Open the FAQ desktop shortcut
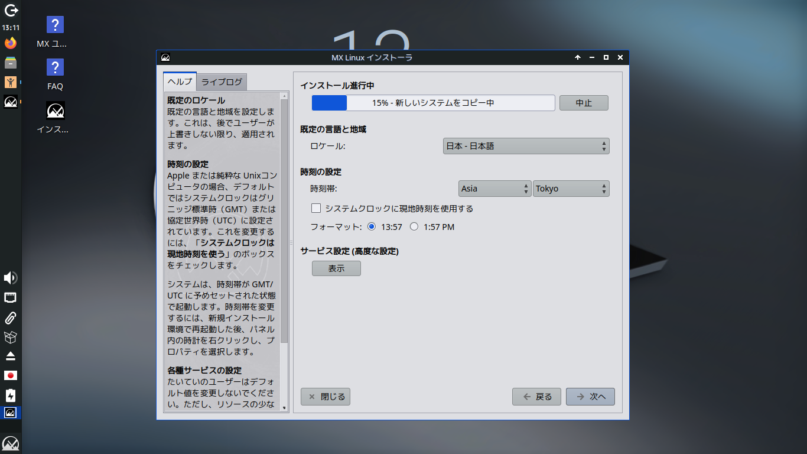 point(55,74)
